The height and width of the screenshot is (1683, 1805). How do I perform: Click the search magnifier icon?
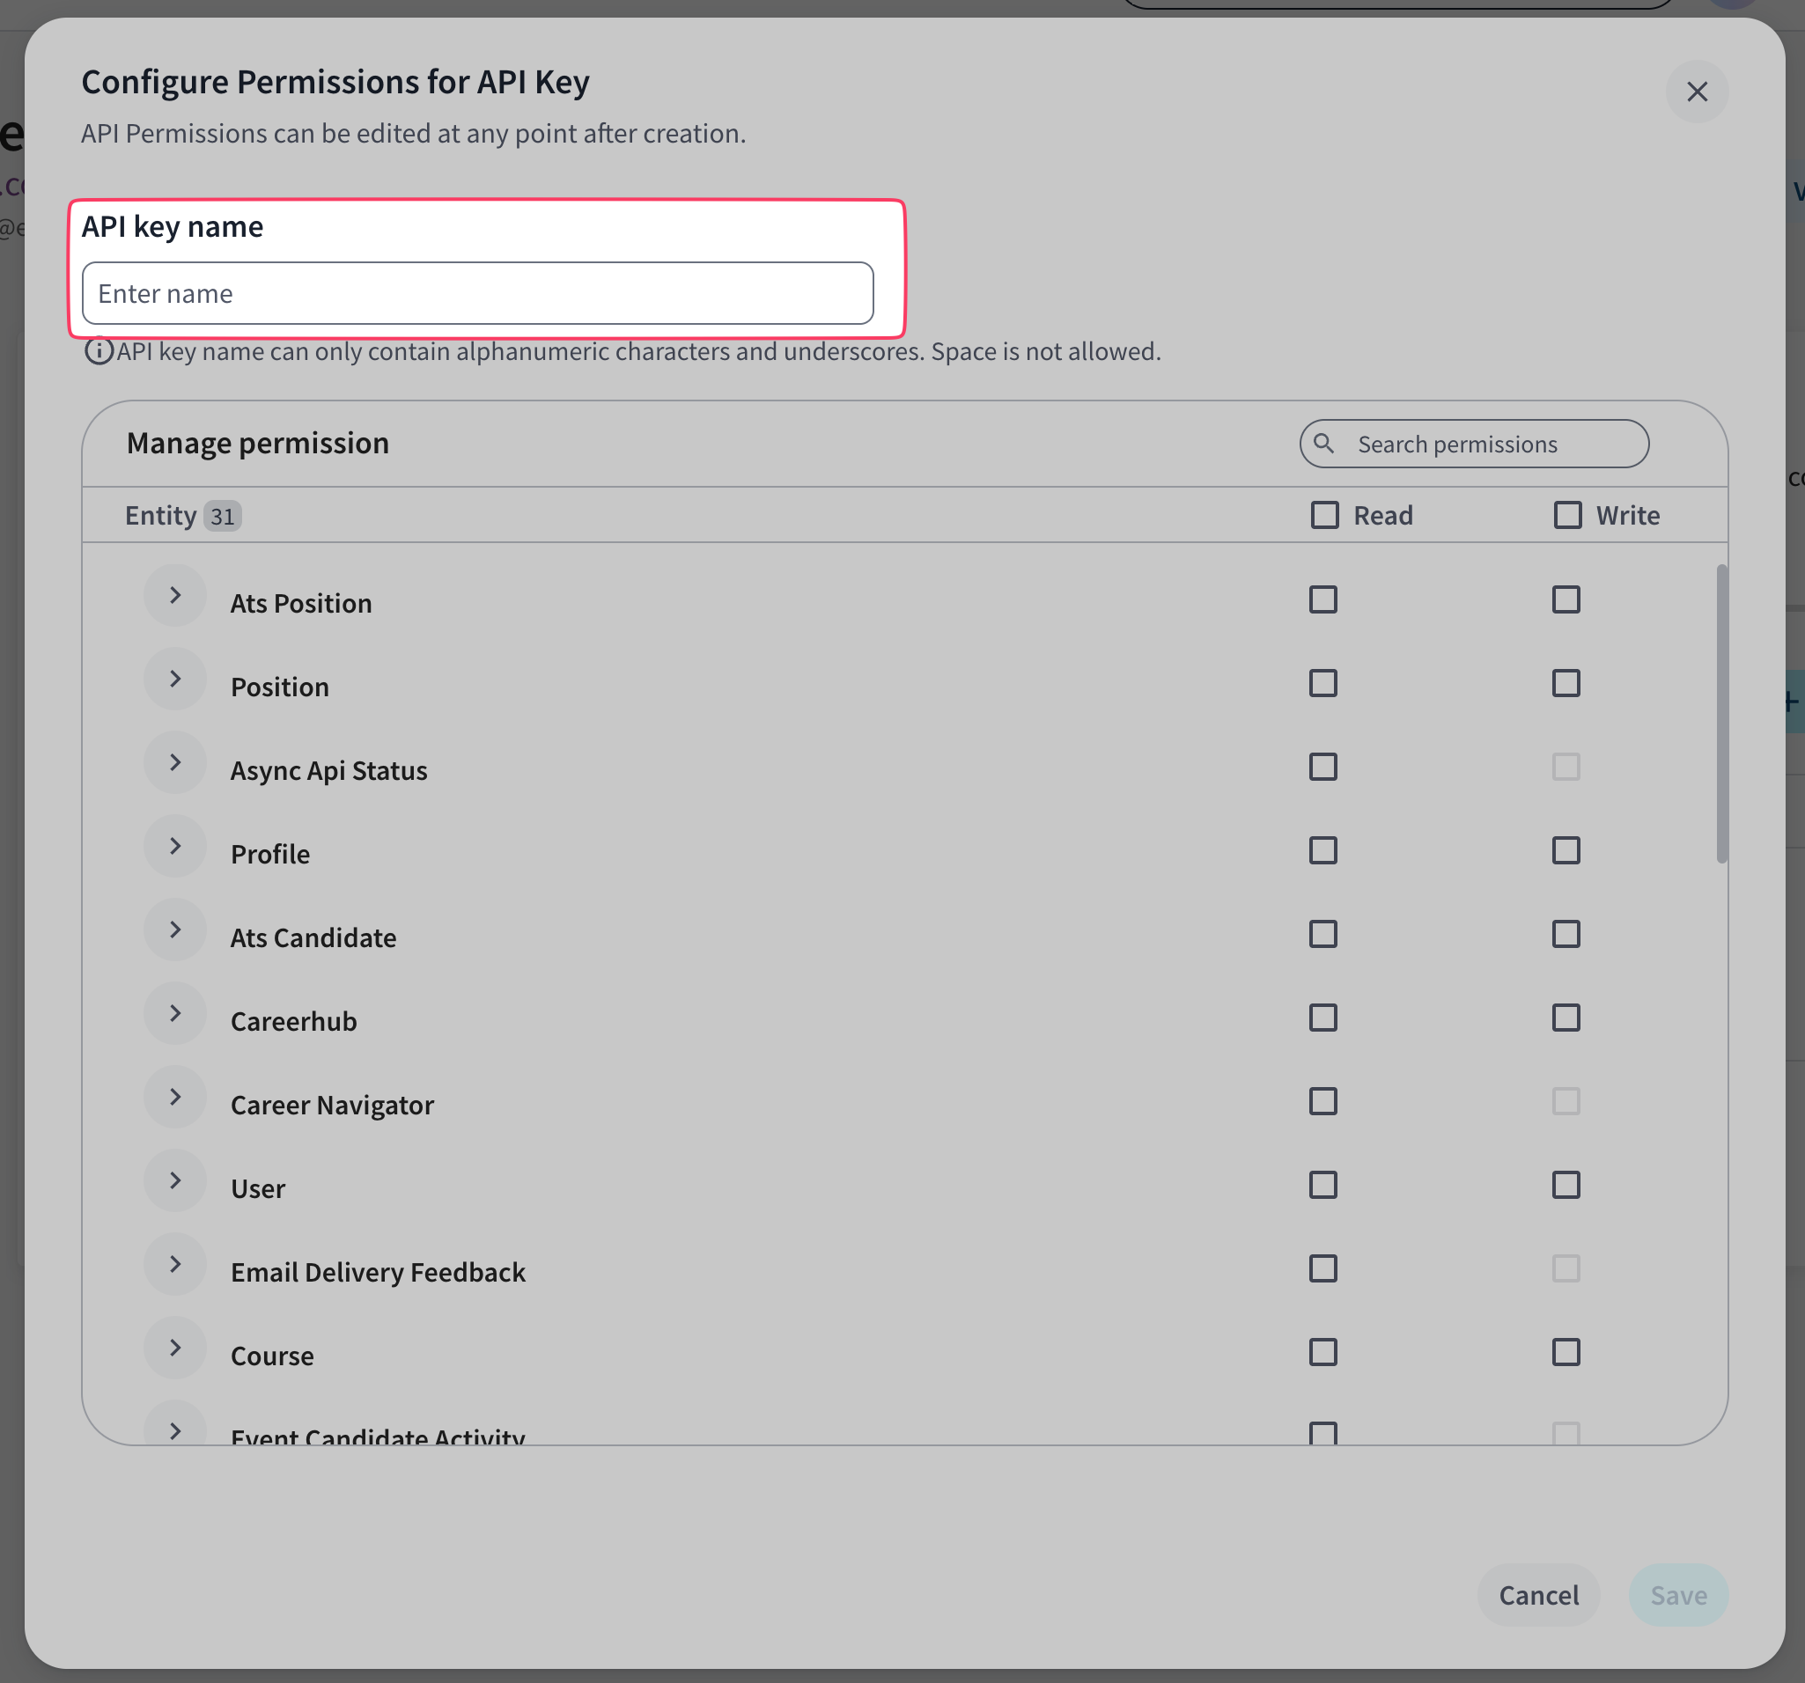[x=1323, y=444]
